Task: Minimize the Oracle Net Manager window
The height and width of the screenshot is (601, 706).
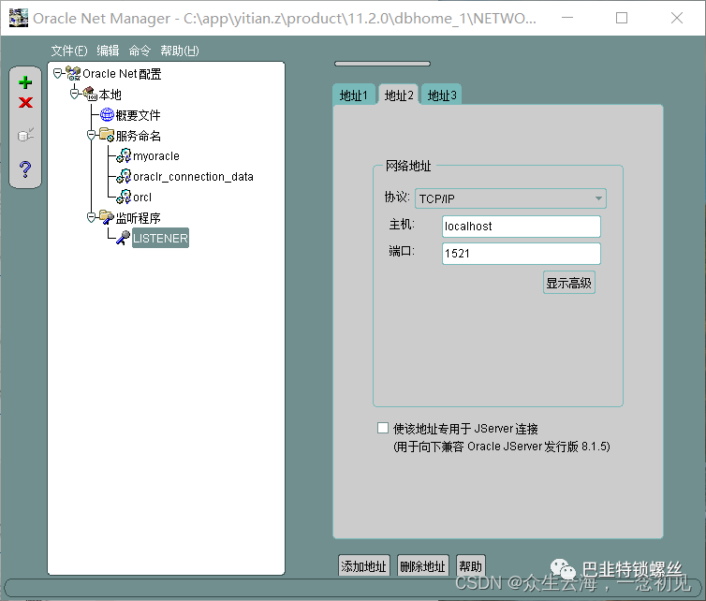Action: click(x=567, y=18)
